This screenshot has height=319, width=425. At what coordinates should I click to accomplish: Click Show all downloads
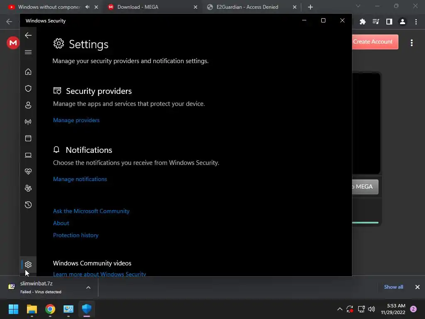[393, 287]
